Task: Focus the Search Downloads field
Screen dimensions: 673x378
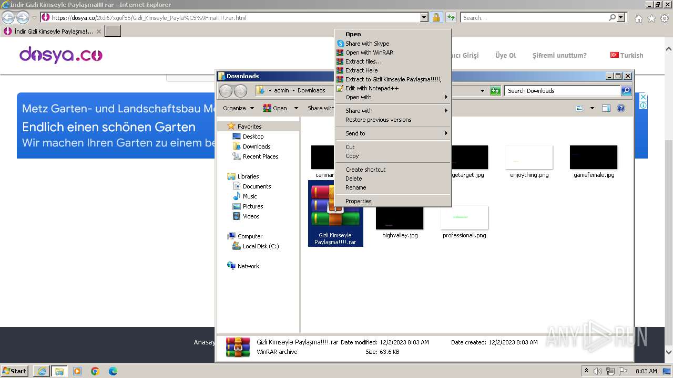Action: click(563, 91)
